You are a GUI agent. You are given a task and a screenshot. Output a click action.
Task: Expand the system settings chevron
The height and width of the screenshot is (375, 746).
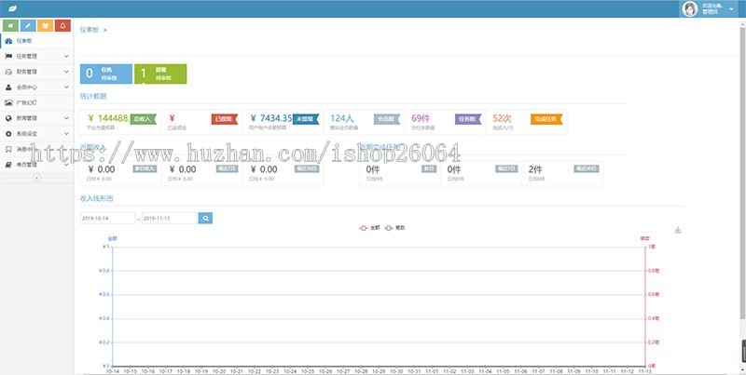(66, 134)
